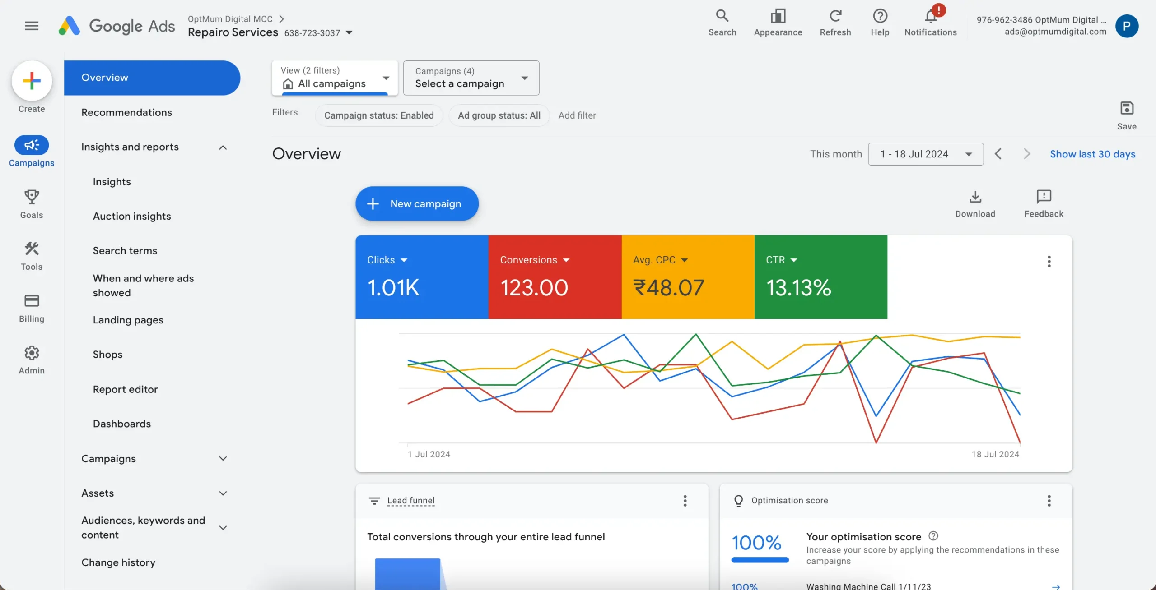Open Search terms report
Viewport: 1156px width, 590px height.
tap(125, 251)
